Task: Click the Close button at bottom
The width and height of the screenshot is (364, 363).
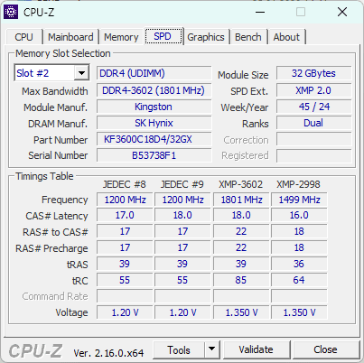Action: [x=325, y=349]
